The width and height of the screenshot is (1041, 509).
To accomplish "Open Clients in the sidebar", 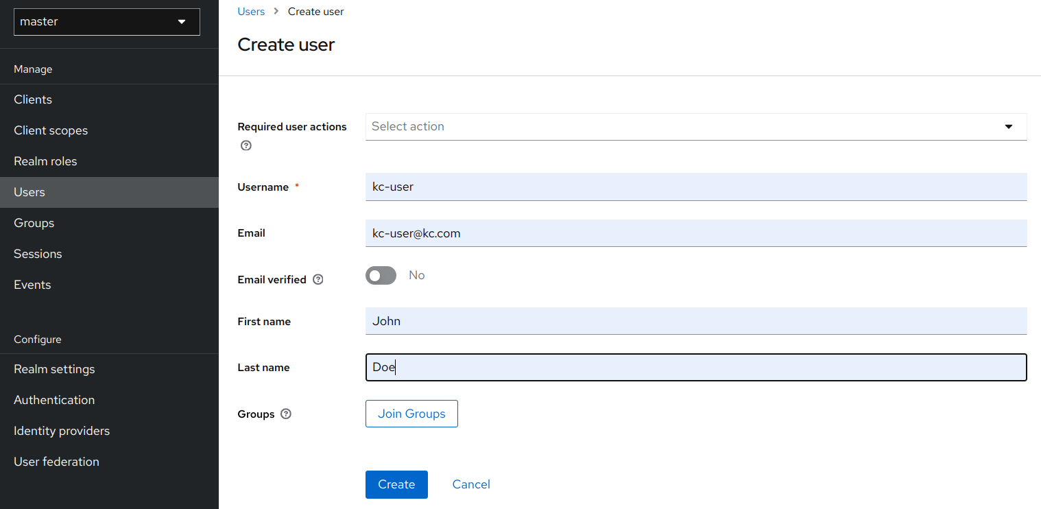I will [x=33, y=99].
